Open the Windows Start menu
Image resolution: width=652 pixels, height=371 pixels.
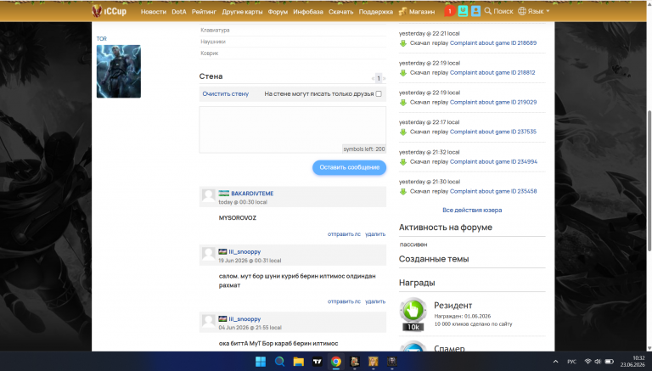click(261, 362)
